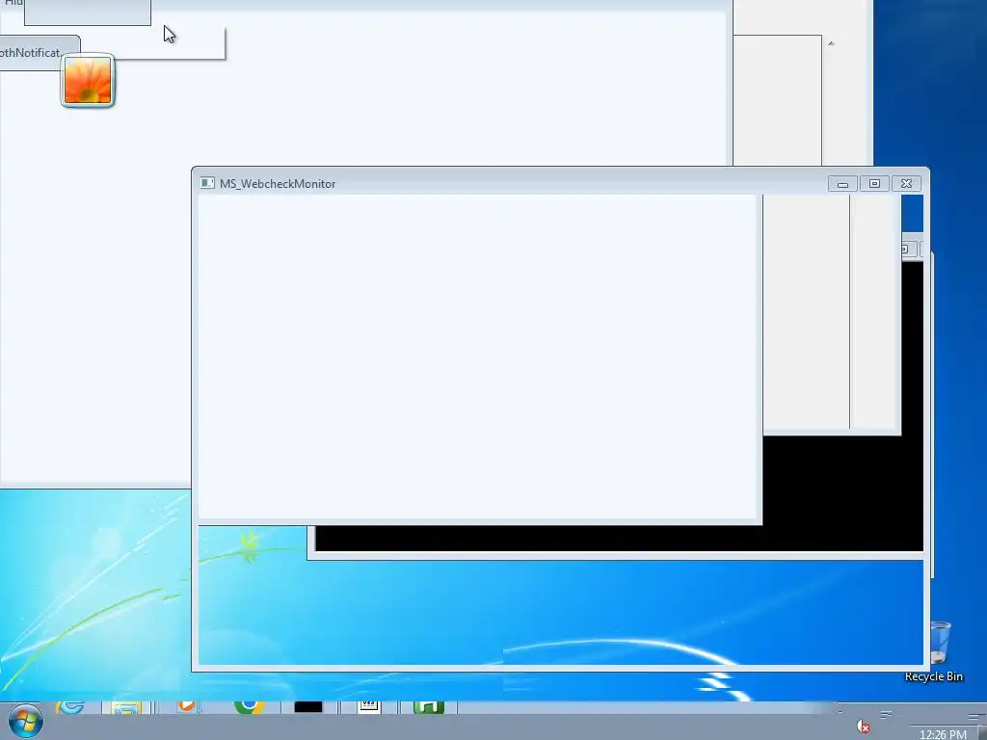Select the black console window taskbar button
987x740 pixels.
click(x=308, y=707)
